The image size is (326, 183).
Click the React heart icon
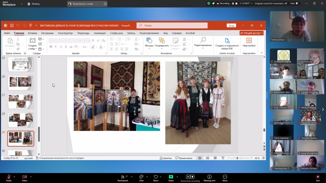click(x=156, y=177)
